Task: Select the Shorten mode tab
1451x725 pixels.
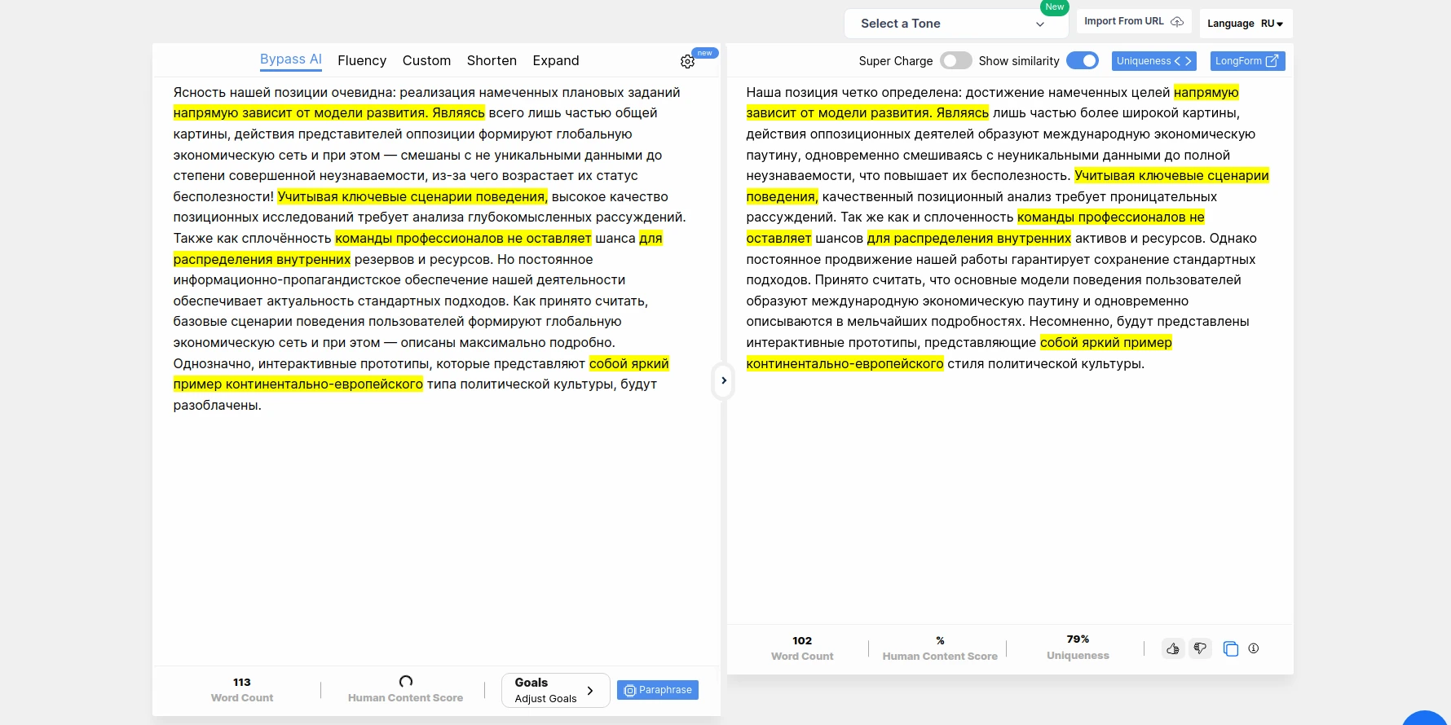Action: pos(492,61)
